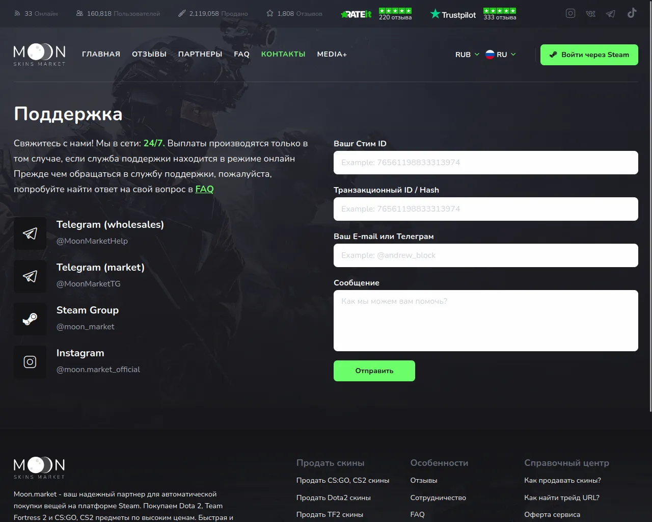This screenshot has width=652, height=522.
Task: Click the Moon Skins Market header logo
Action: (40, 55)
